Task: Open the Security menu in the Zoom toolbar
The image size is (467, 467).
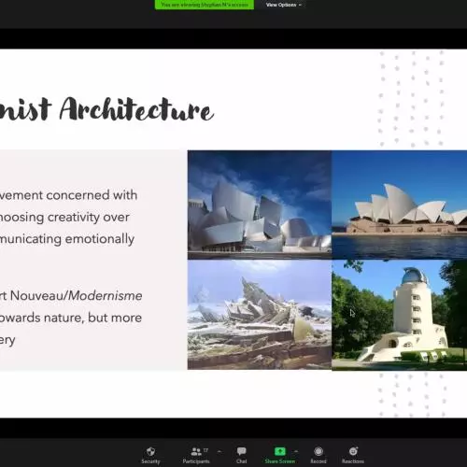Action: tap(150, 455)
